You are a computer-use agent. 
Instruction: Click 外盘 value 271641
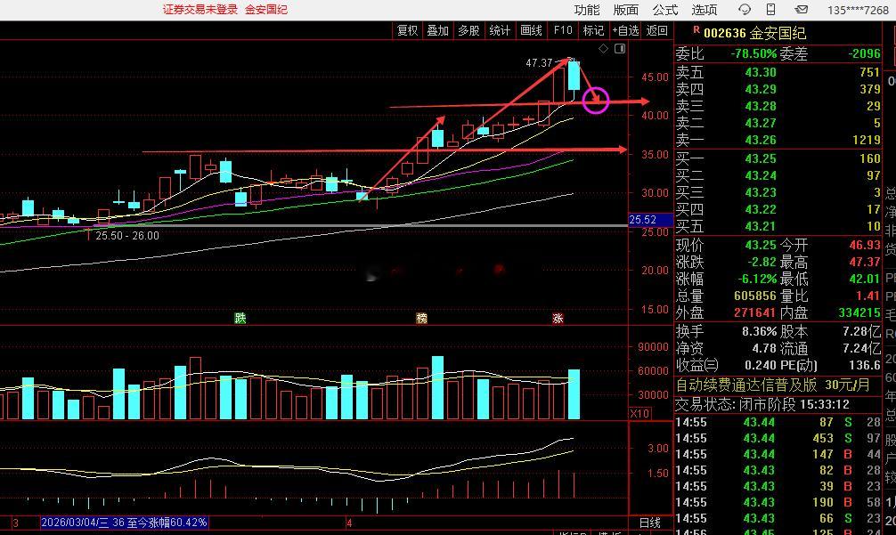755,312
